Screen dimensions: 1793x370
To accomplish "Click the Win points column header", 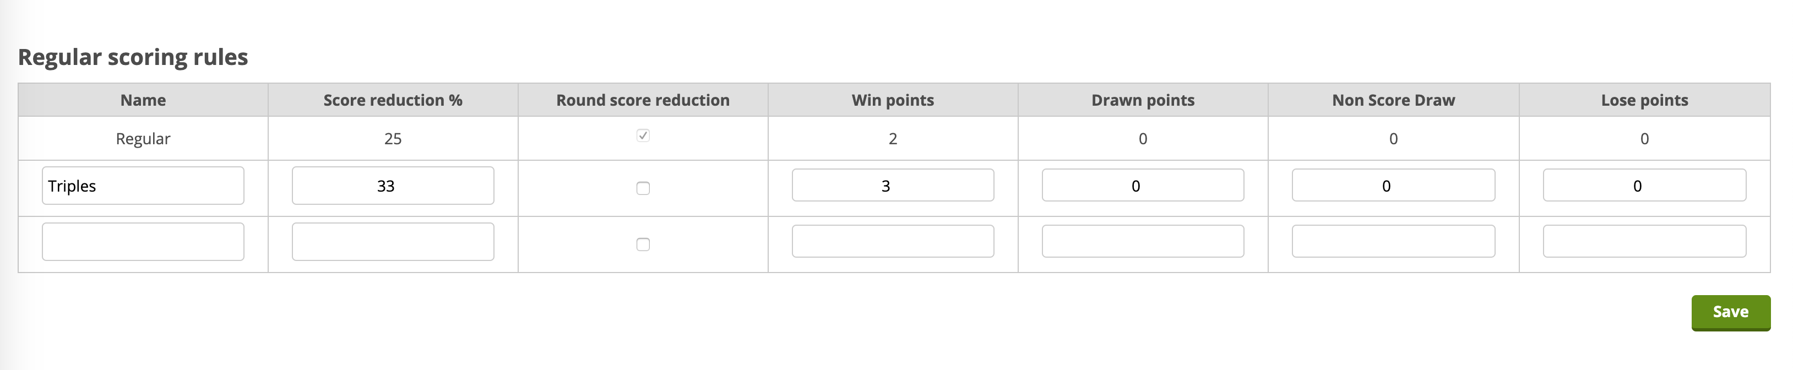I will pyautogui.click(x=893, y=100).
